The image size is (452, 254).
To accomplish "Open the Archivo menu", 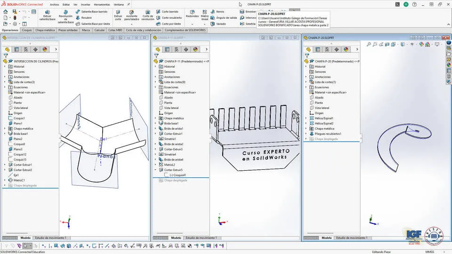I will point(54,5).
